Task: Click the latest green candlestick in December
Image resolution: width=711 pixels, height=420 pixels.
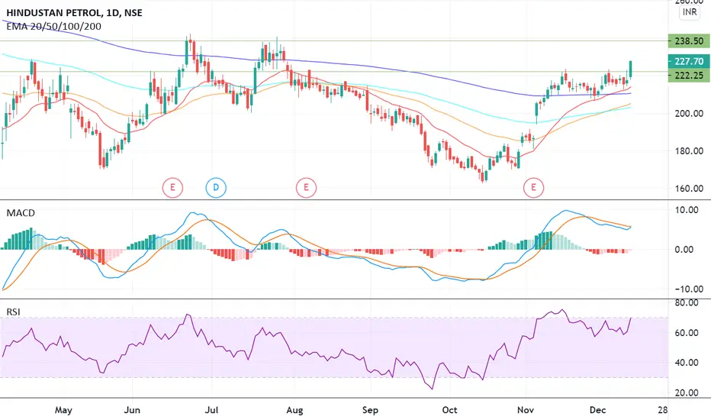Action: (x=630, y=70)
